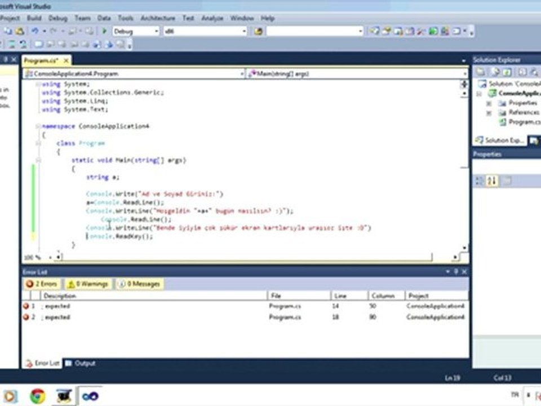This screenshot has width=541, height=406.
Task: Sort properties alphabetically icon
Action: [x=492, y=180]
